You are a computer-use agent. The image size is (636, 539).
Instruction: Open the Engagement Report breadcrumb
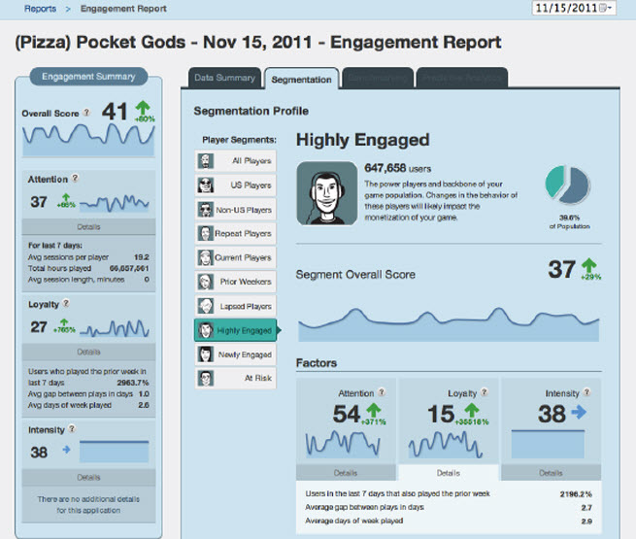123,9
